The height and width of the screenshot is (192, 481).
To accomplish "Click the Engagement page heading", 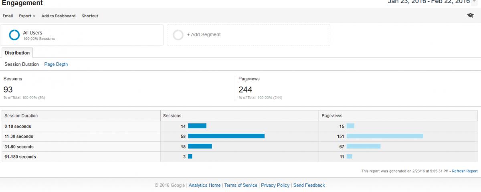I will (x=22, y=3).
